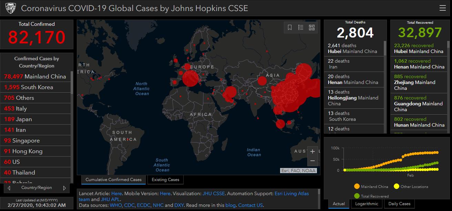The image size is (452, 211).
Task: Toggle the Mainland China orange legend marker
Action: [357, 187]
